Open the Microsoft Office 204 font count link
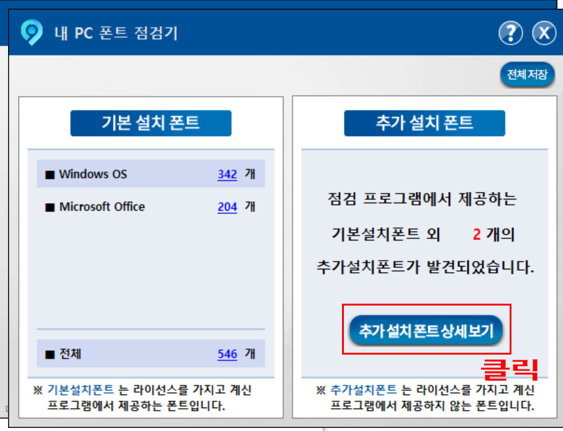 pyautogui.click(x=227, y=207)
